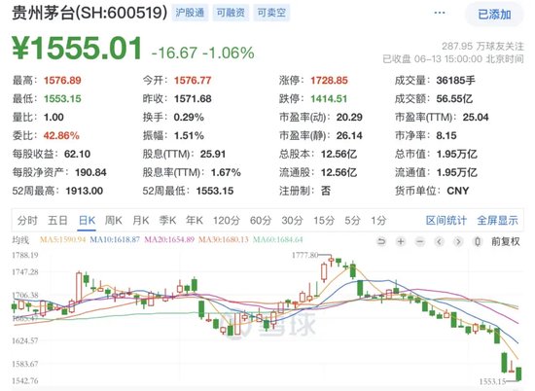Click the MA20:1654.89 indicator
This screenshot has width=535, height=391.
click(169, 240)
